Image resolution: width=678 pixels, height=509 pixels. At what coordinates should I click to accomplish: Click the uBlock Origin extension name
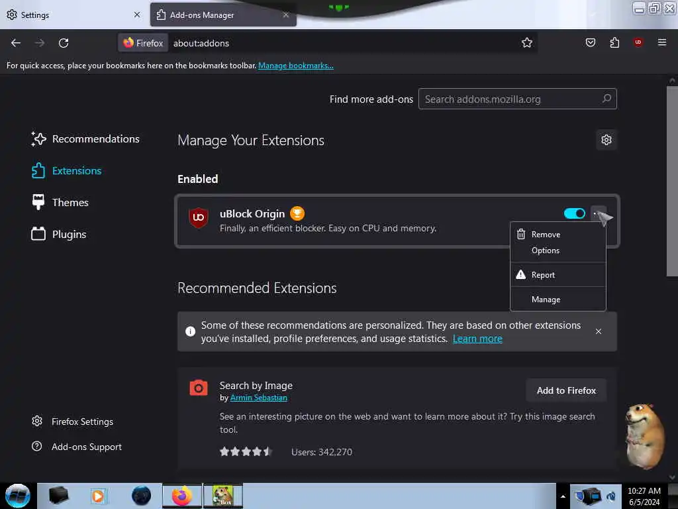click(x=252, y=214)
